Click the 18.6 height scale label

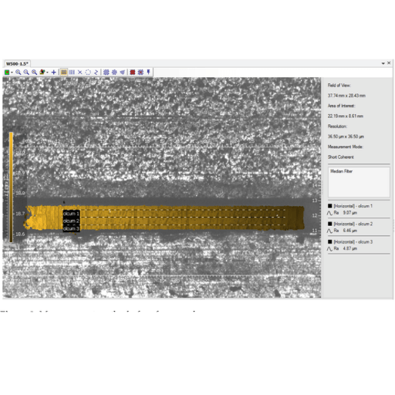tap(20, 234)
